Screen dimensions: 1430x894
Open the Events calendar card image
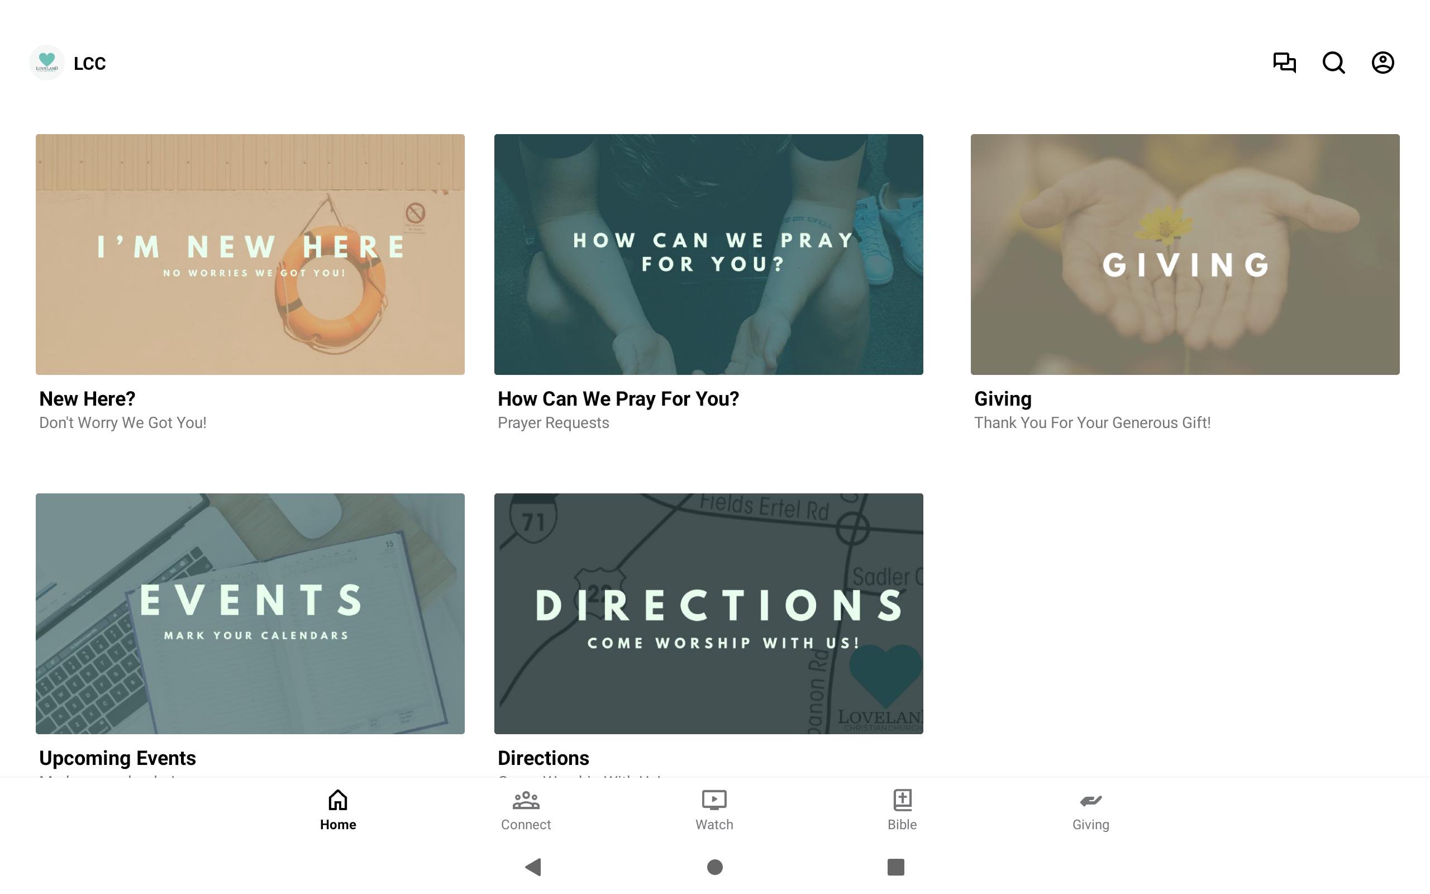(250, 613)
